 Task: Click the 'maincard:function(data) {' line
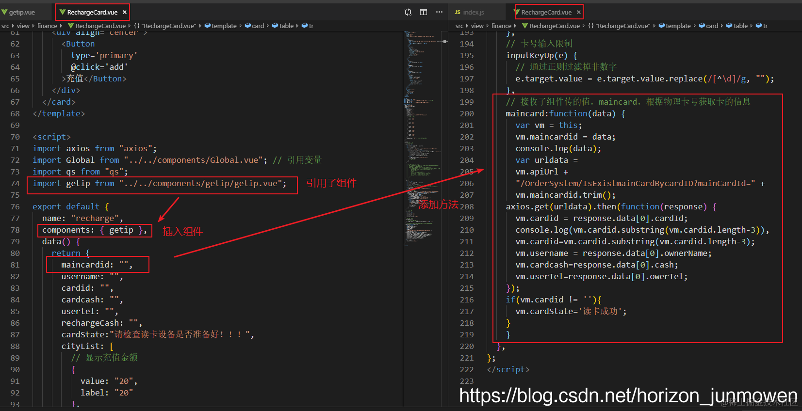[565, 113]
